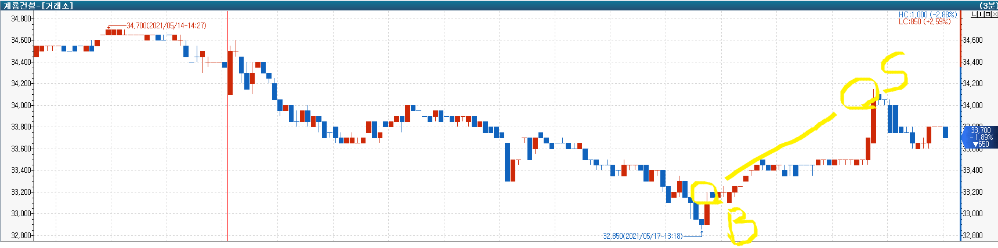998x248 pixels.
Task: Click the 32,850(2021/05/17-13:18) low annotation
Action: 642,236
